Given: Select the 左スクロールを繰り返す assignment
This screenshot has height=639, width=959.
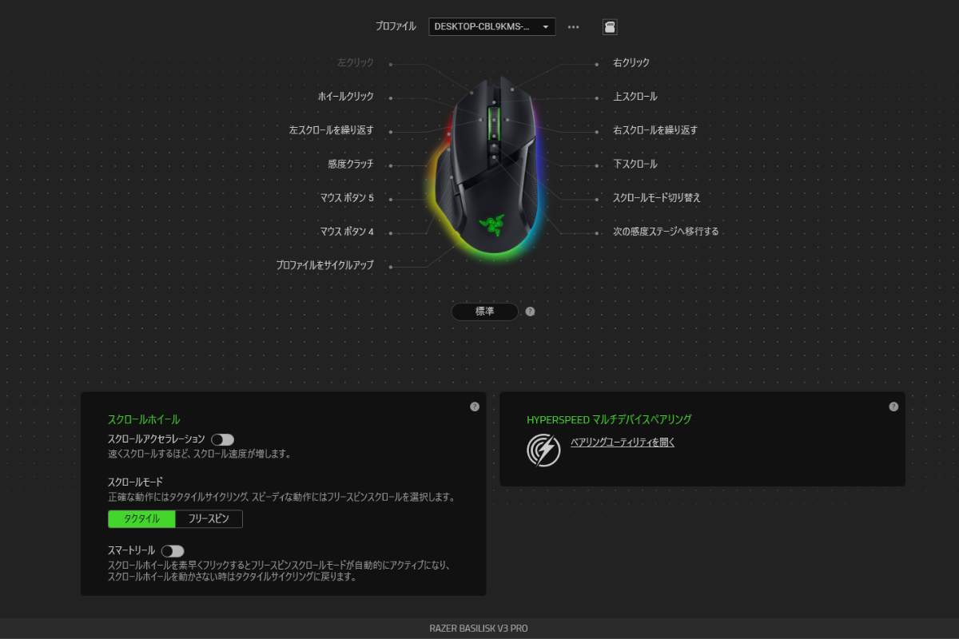Looking at the screenshot, I should click(x=332, y=130).
